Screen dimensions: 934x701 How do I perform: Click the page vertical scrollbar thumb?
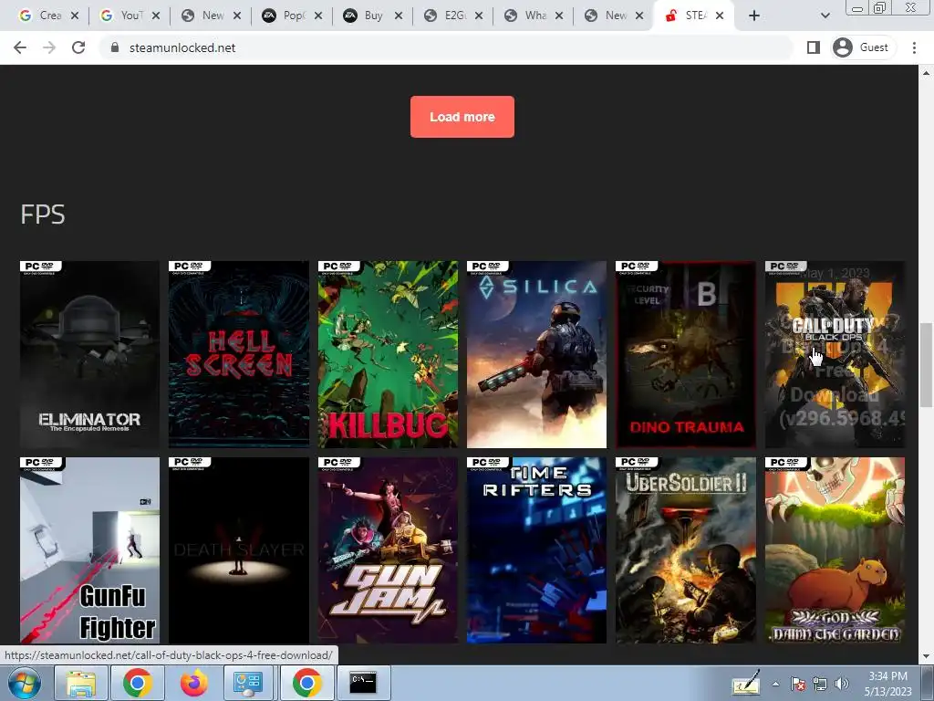pyautogui.click(x=926, y=365)
